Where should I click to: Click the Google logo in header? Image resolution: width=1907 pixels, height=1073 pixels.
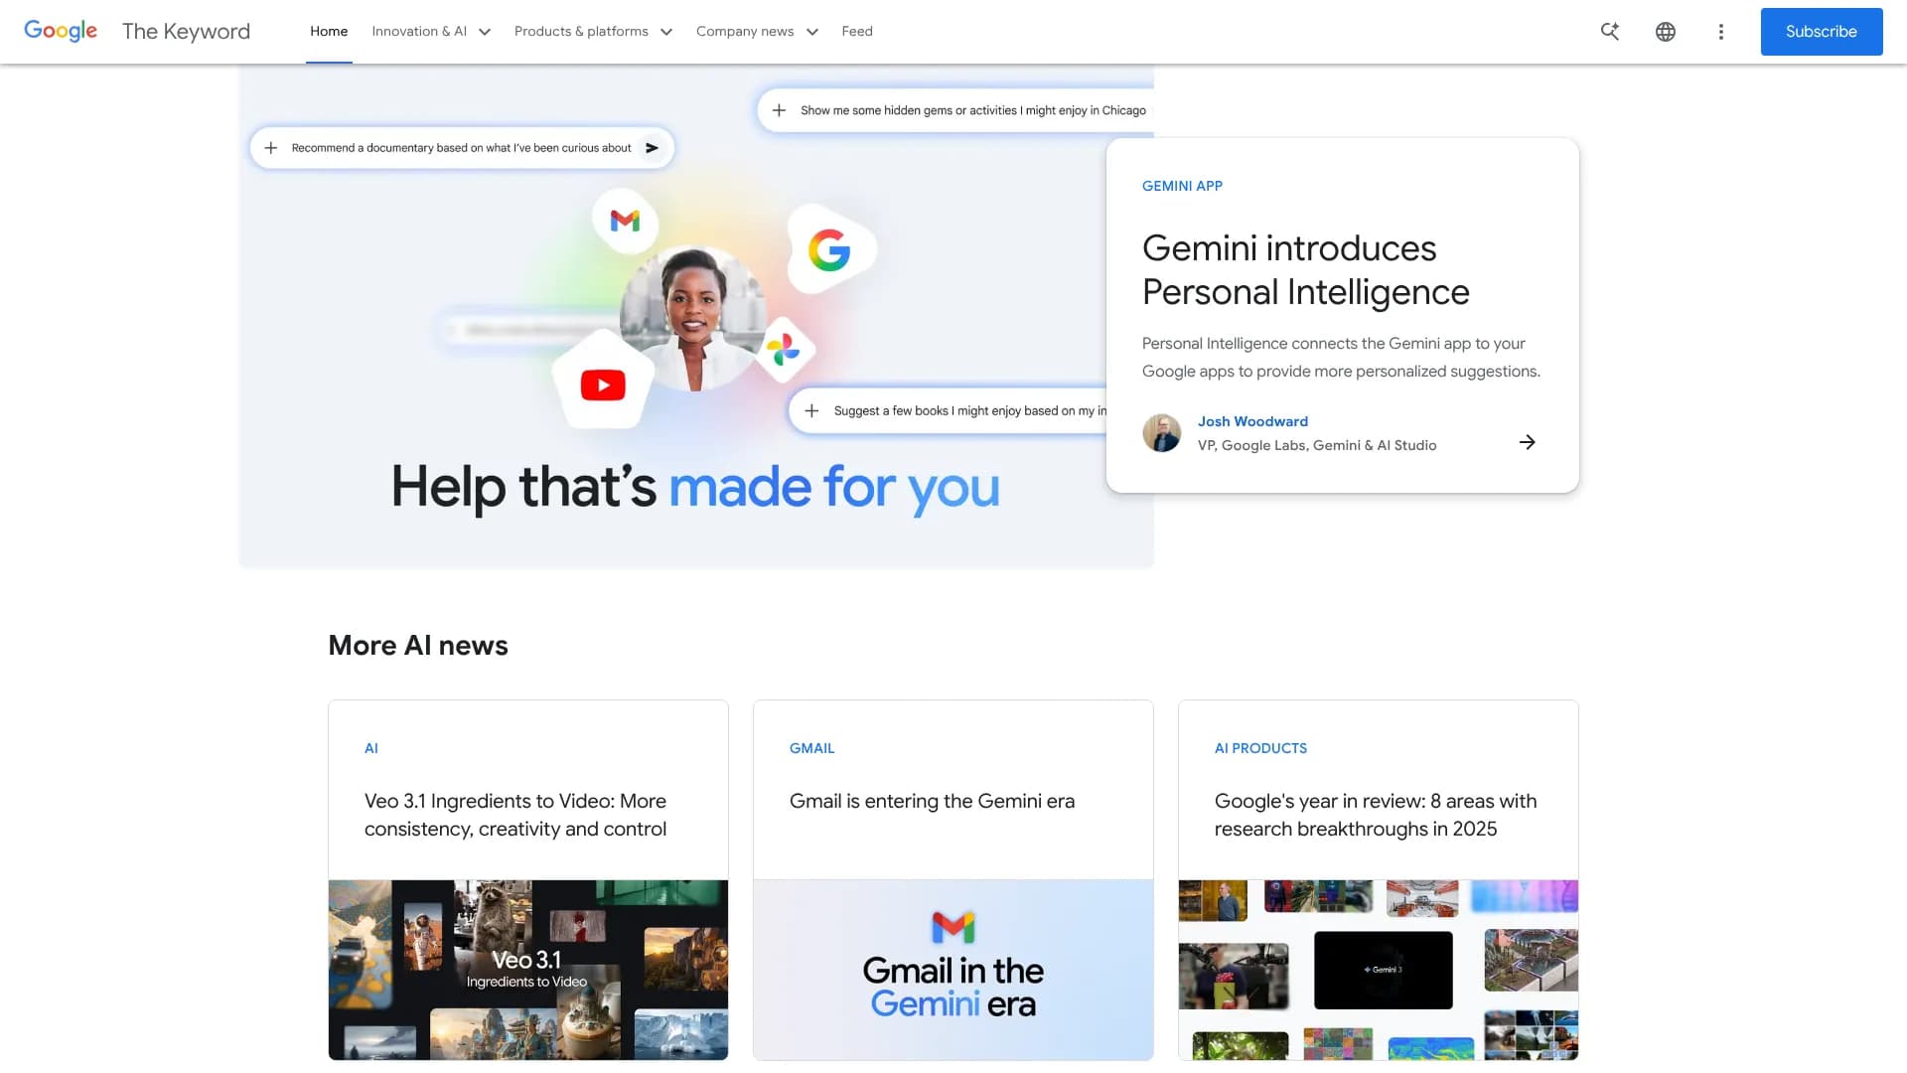point(61,31)
